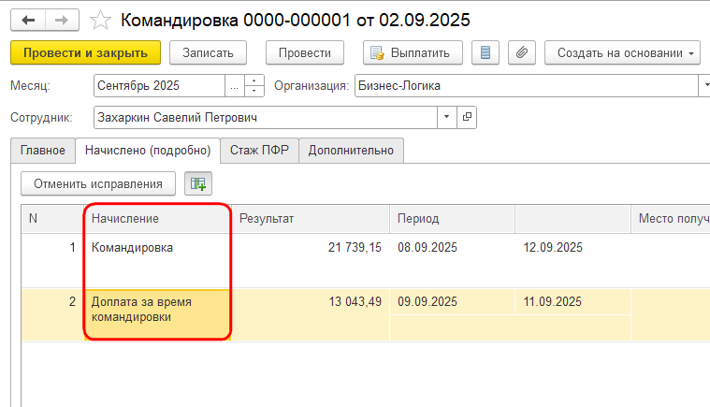Click row number 2 cell
710x407 pixels.
pos(52,314)
